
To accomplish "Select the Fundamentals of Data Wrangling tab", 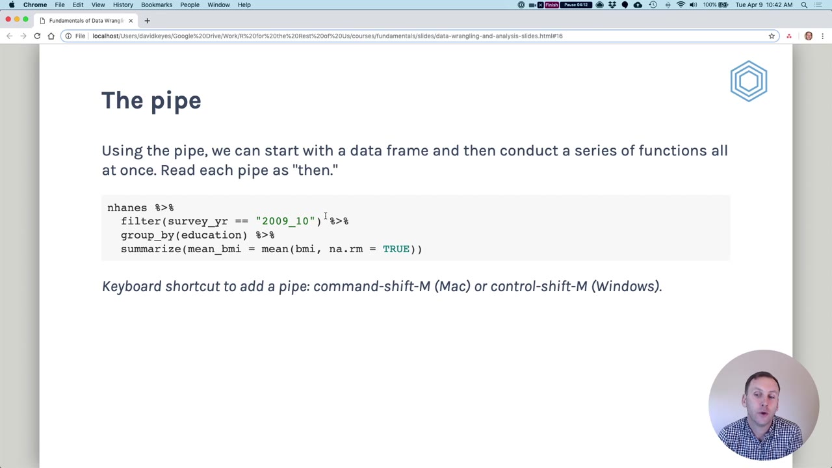I will tap(84, 20).
